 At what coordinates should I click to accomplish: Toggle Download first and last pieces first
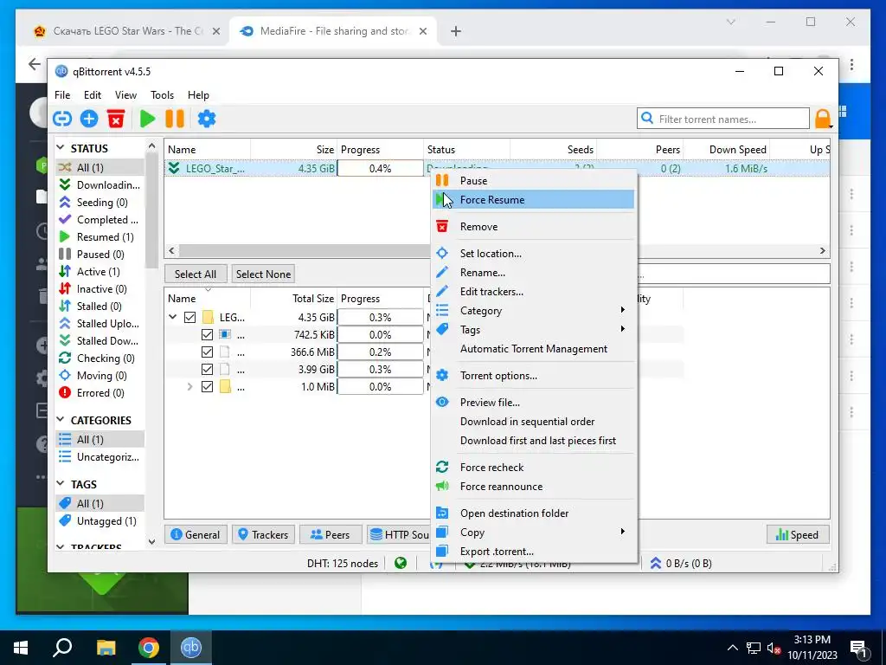(533, 441)
